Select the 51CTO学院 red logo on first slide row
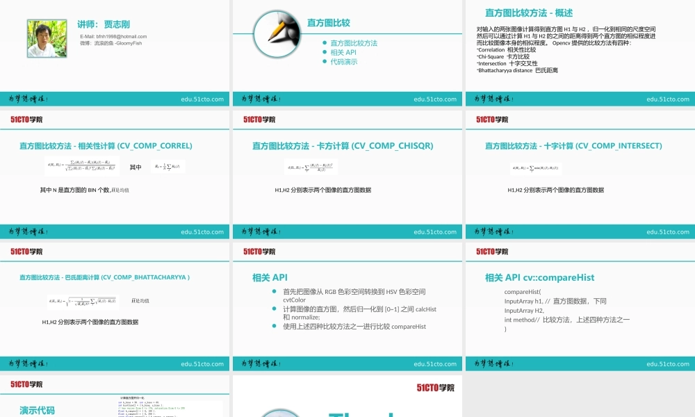 25,118
